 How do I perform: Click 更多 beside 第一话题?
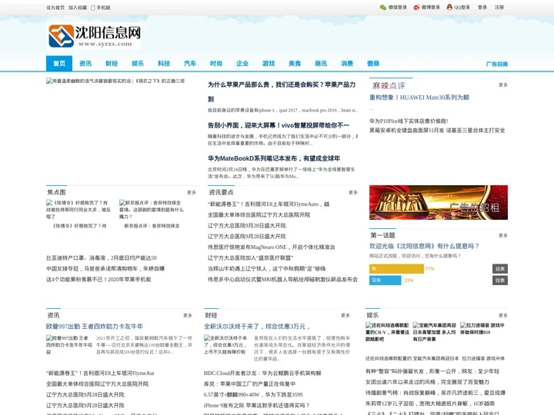[503, 235]
